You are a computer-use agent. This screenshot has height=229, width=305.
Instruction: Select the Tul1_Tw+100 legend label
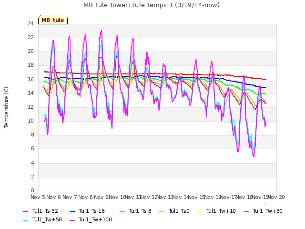coord(95,219)
